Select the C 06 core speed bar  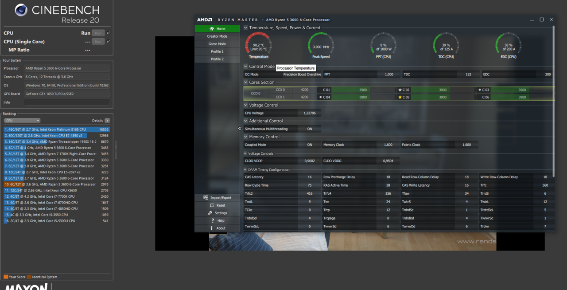coord(522,97)
